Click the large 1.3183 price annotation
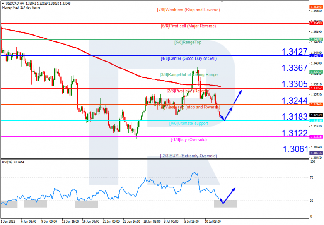 click(295, 117)
